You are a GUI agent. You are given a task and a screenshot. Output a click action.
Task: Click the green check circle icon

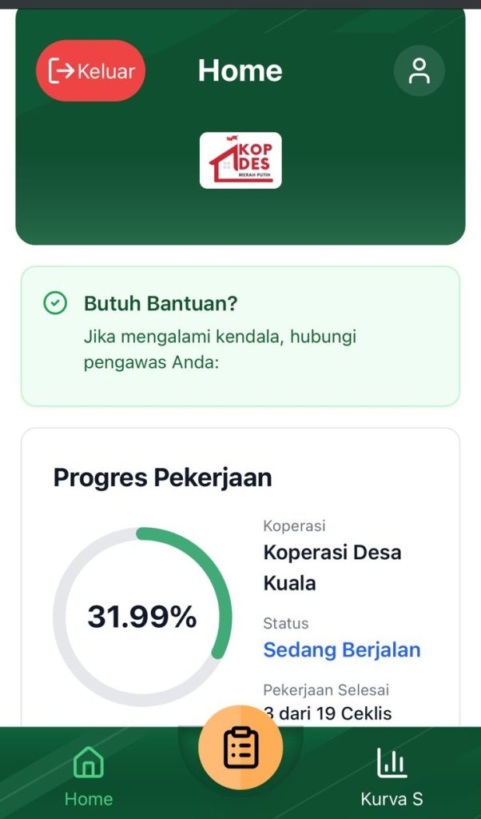[x=55, y=303]
